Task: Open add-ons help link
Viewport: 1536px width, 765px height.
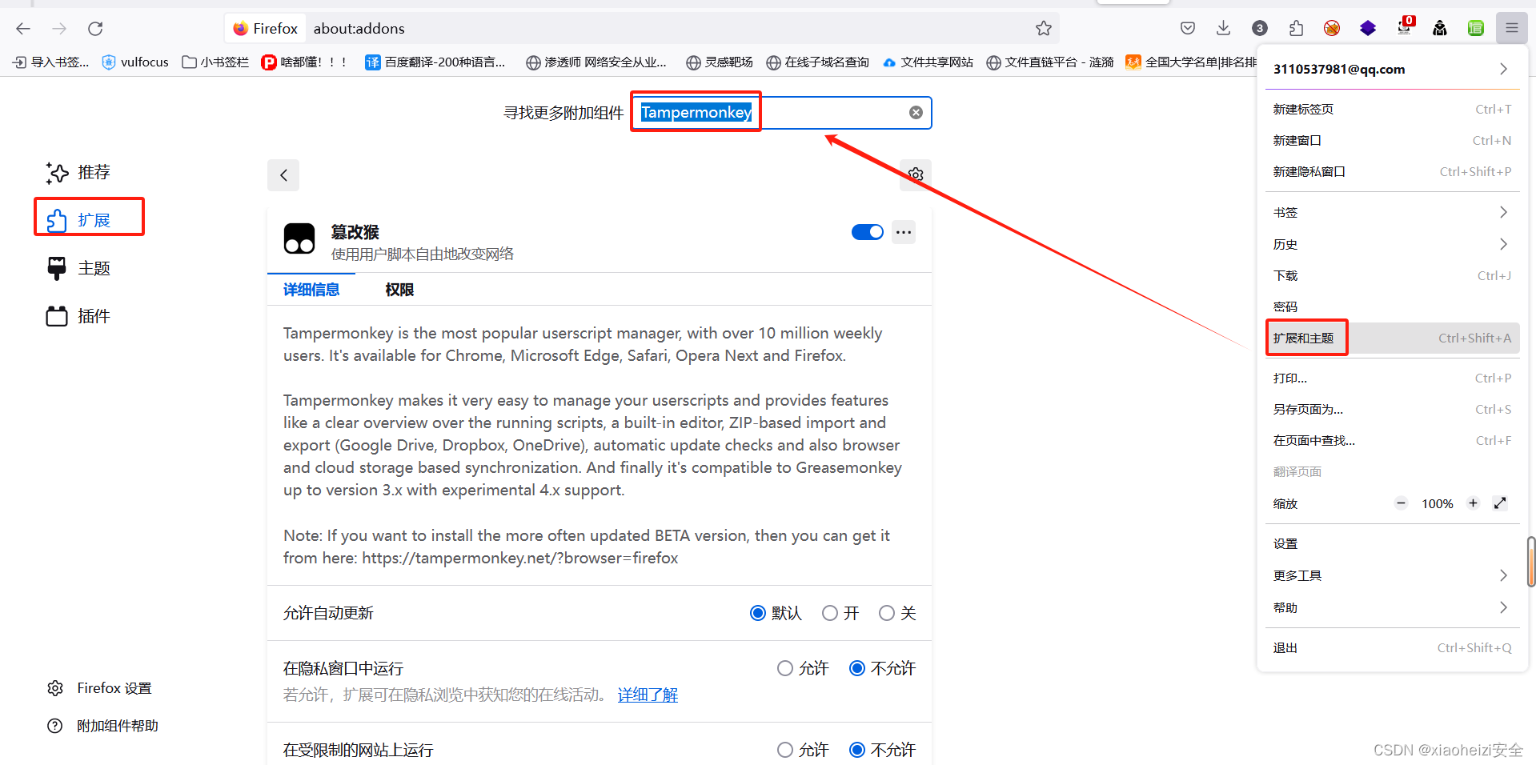Action: (102, 726)
